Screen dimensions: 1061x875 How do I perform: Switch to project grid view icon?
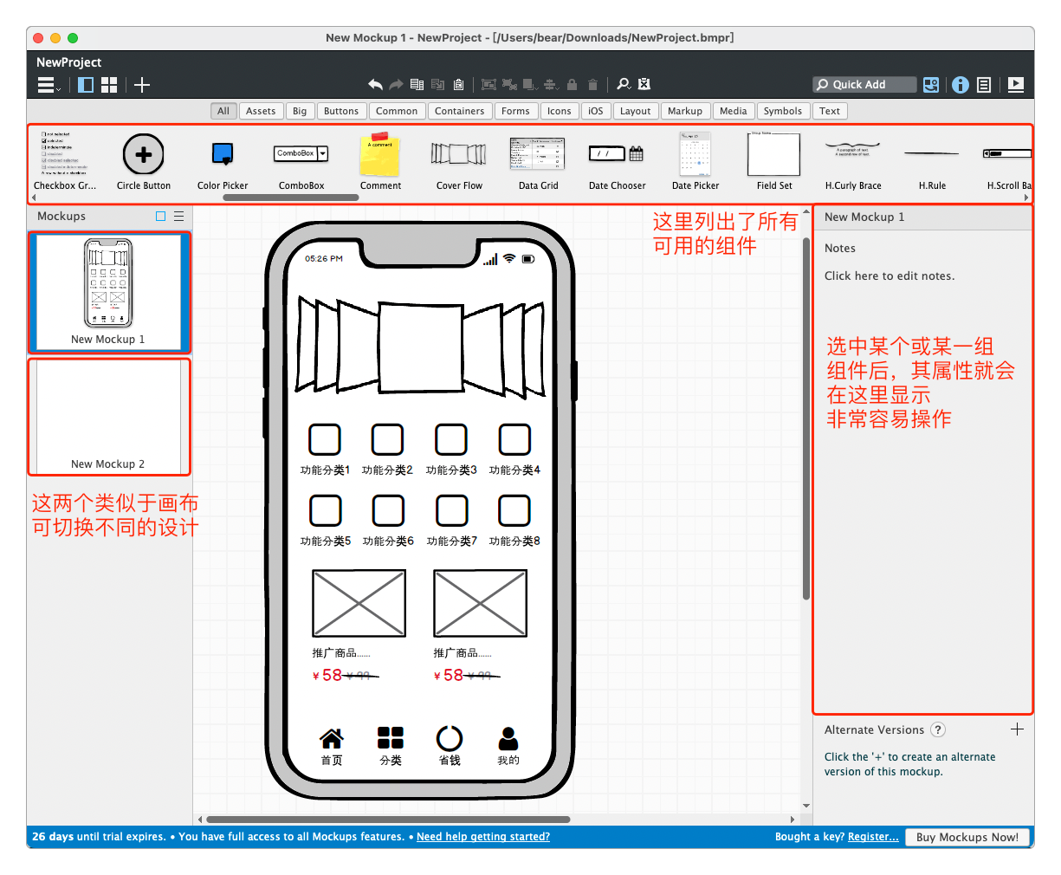coord(109,84)
